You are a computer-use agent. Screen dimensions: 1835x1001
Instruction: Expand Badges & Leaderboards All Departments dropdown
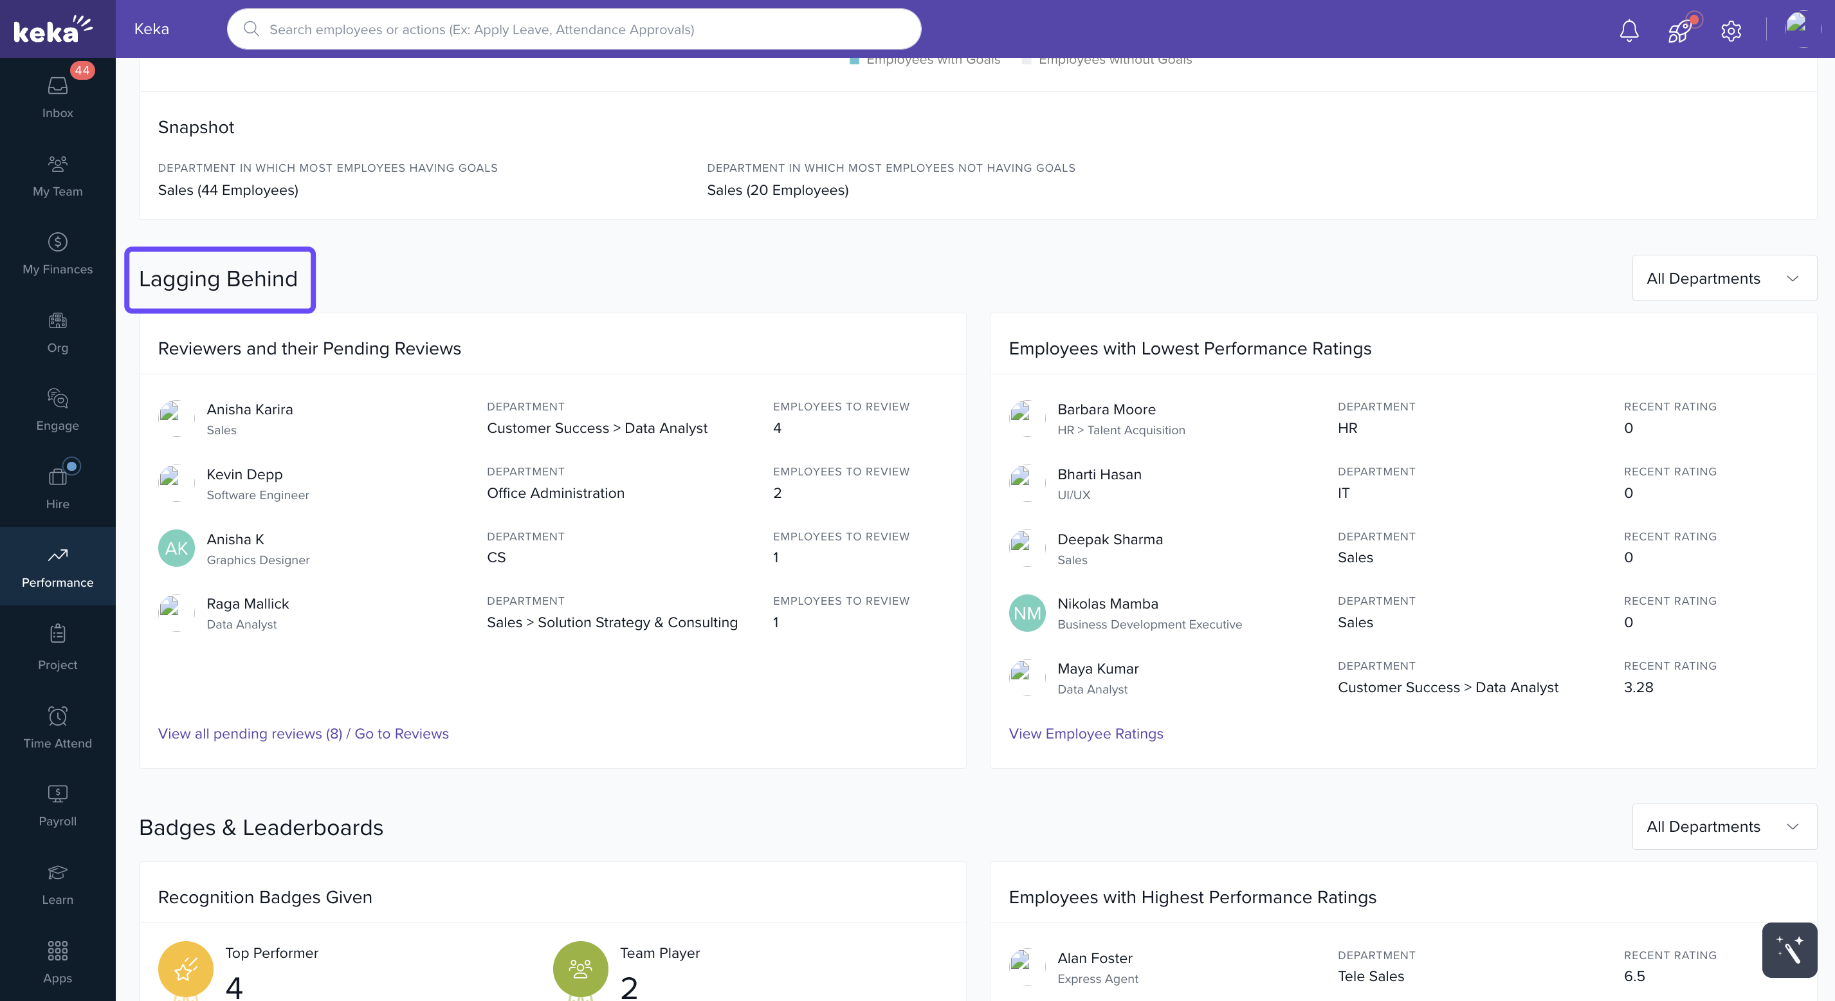coord(1724,827)
